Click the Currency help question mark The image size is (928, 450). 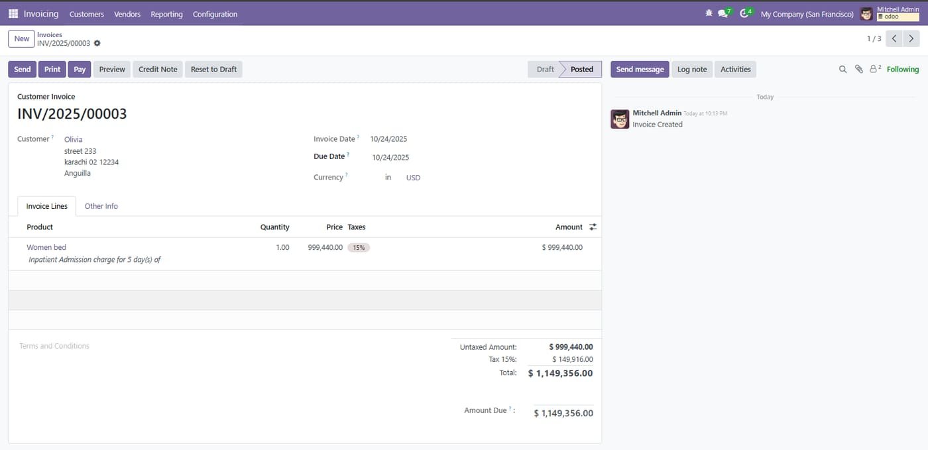pos(346,176)
